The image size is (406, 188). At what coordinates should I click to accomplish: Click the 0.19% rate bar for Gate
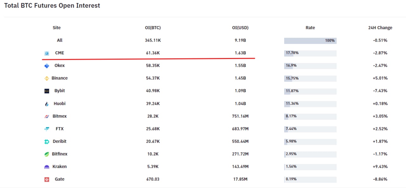310,179
